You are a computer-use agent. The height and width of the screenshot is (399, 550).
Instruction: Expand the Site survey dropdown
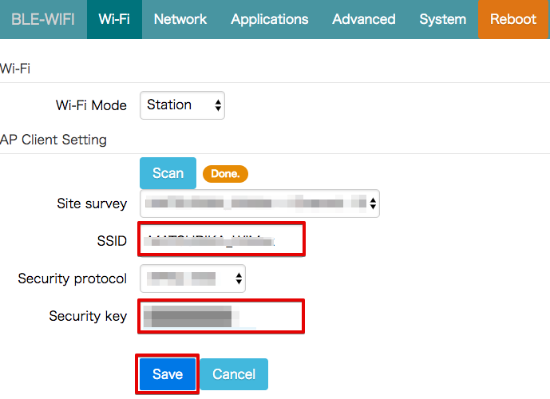tap(259, 203)
